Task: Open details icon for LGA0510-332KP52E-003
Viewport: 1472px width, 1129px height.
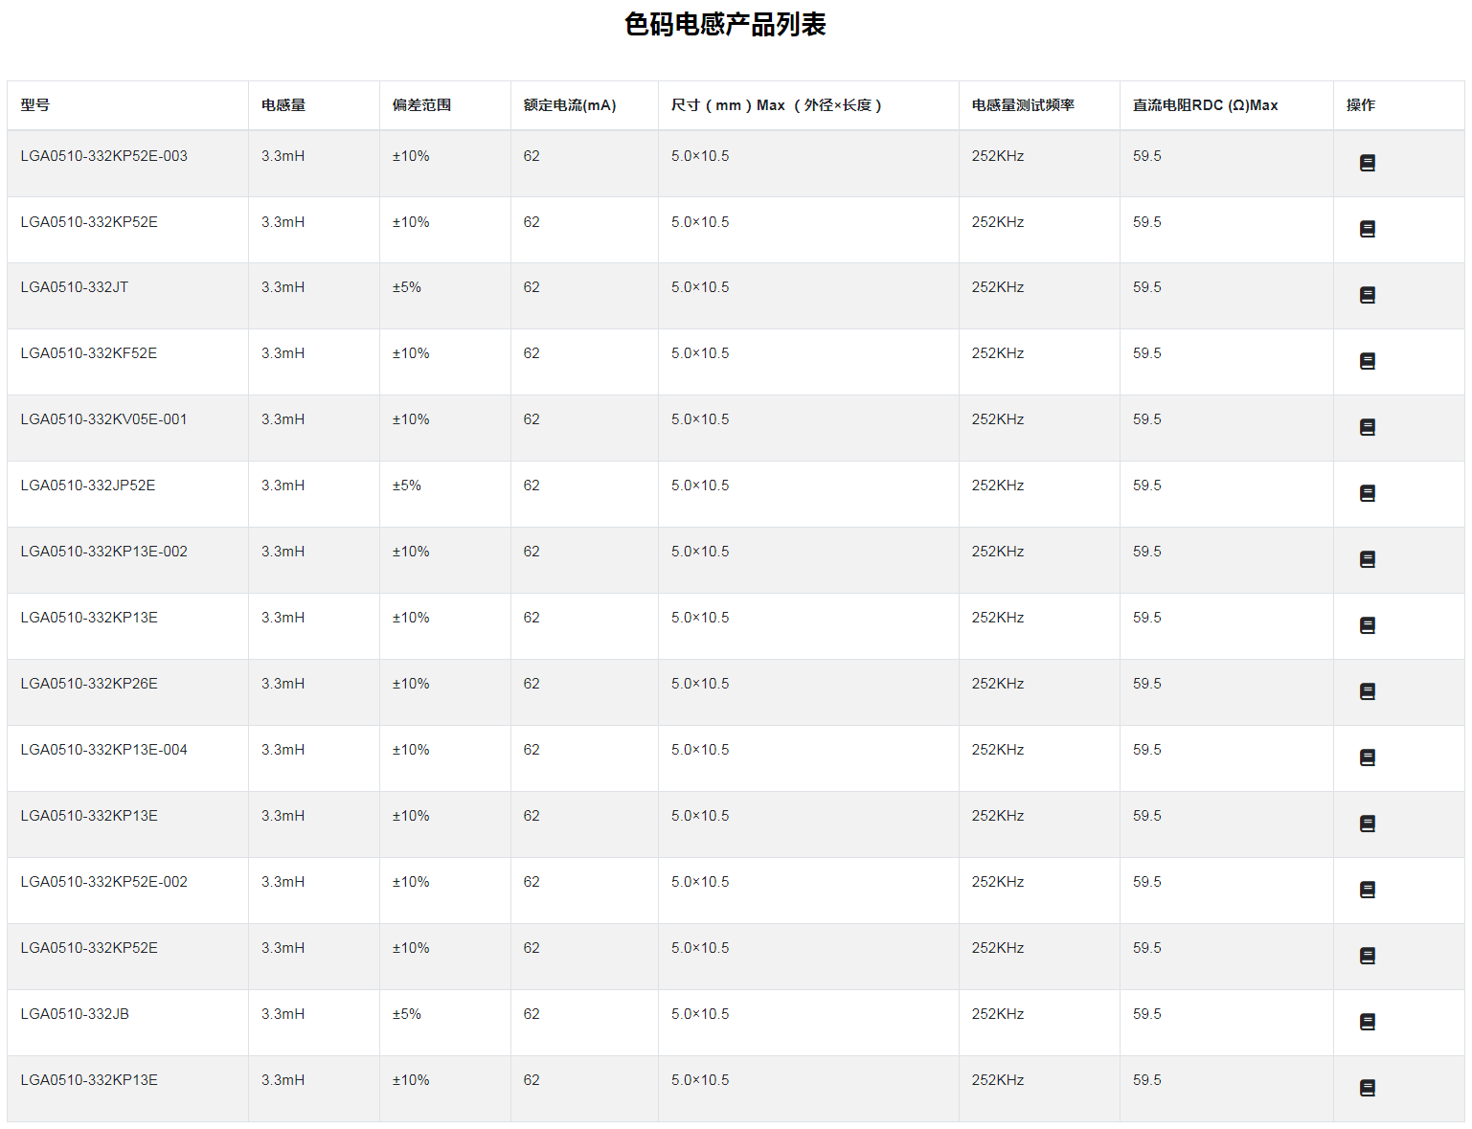Action: 1367,163
